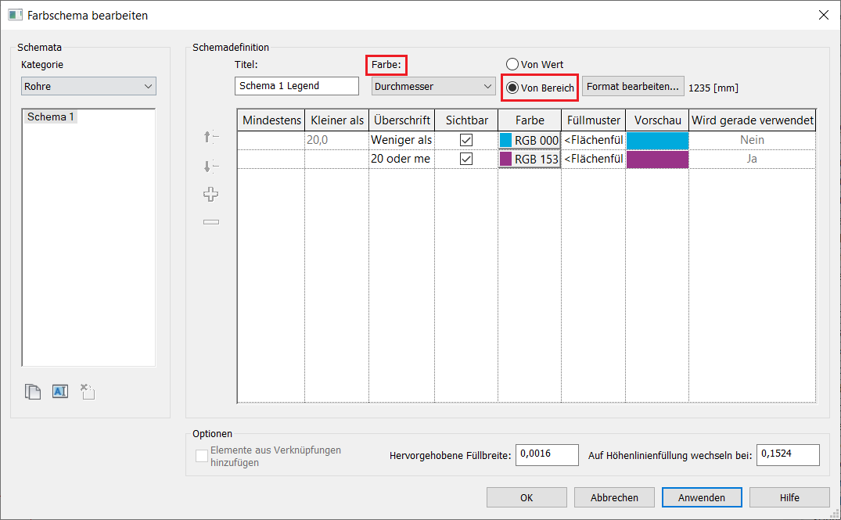841x520 pixels.
Task: Click the move row down arrow icon
Action: point(210,166)
